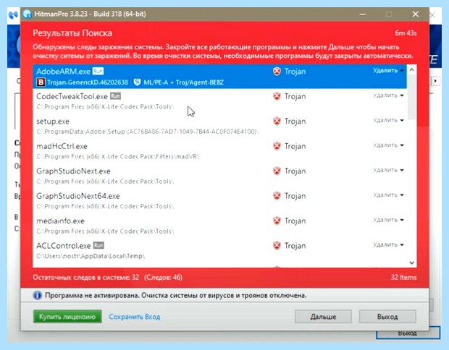
Task: Click Trojan shield icon for GraphStudioNext64.exe
Action: click(277, 196)
